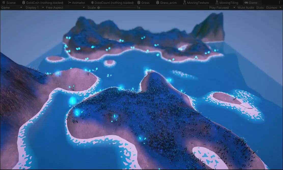The image size is (283, 170).
Task: Switch to the Grass tab
Action: (x=145, y=3)
